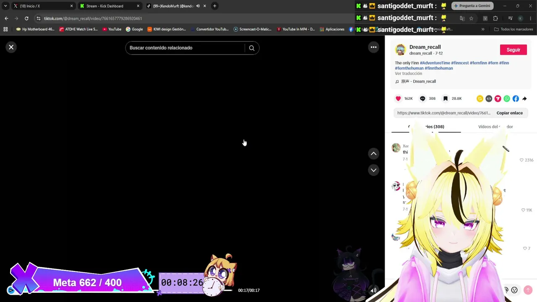
Task: Open 'KIWI design Gestión...' bookmark
Action: 167,29
